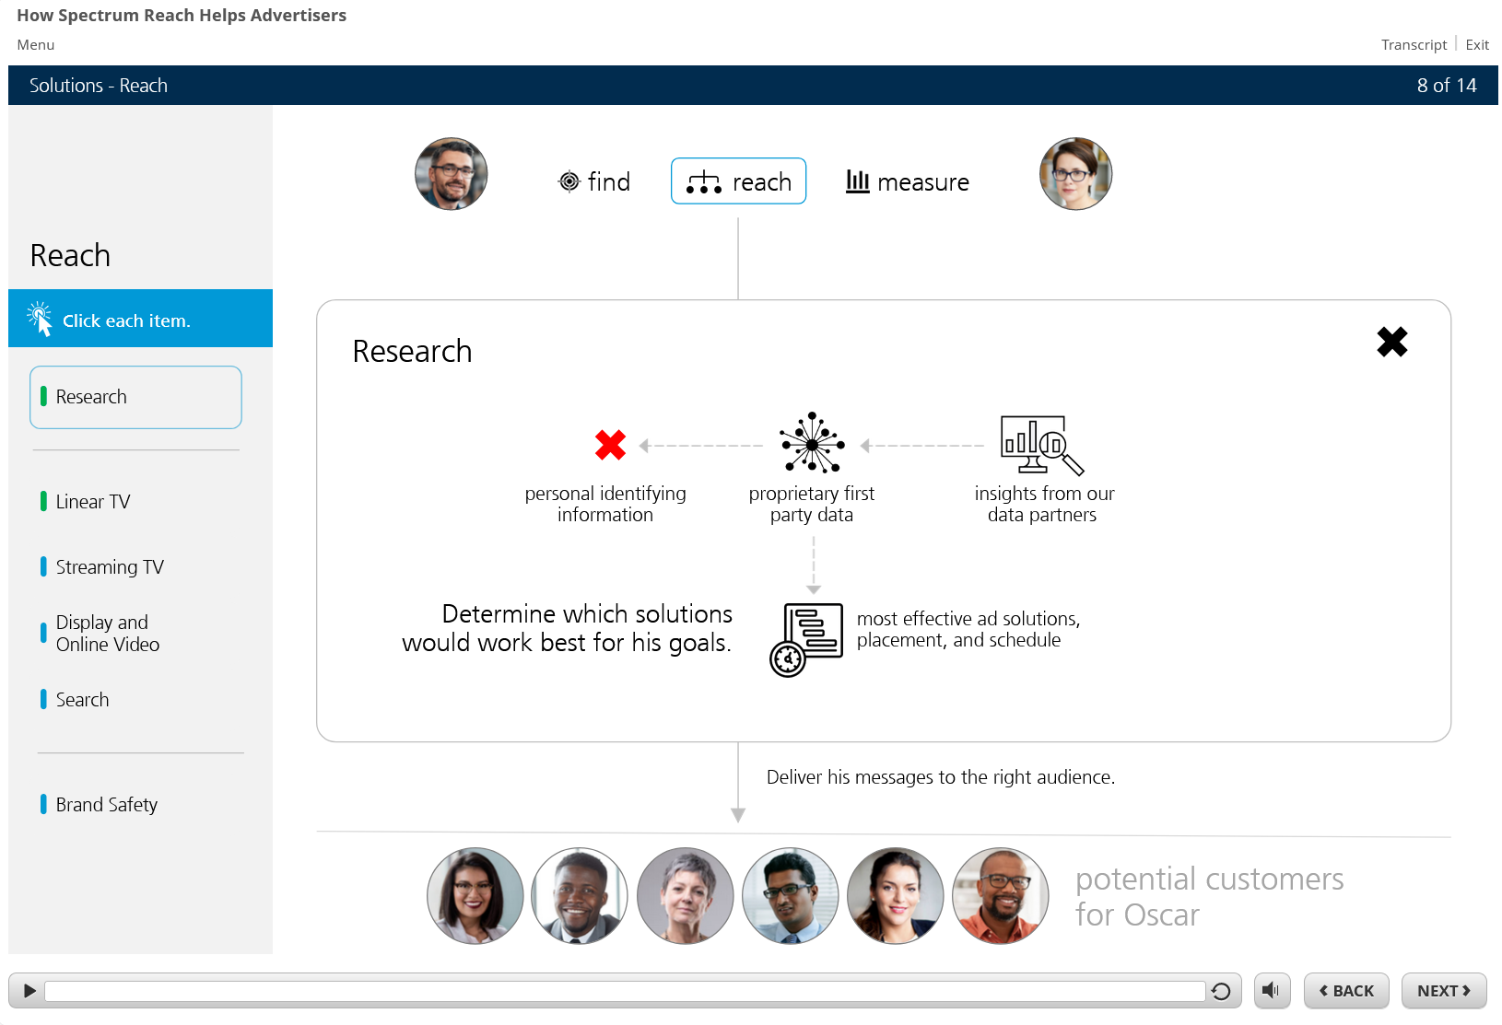Click the '8 of 14' slide counter
This screenshot has width=1502, height=1025.
pyautogui.click(x=1447, y=86)
